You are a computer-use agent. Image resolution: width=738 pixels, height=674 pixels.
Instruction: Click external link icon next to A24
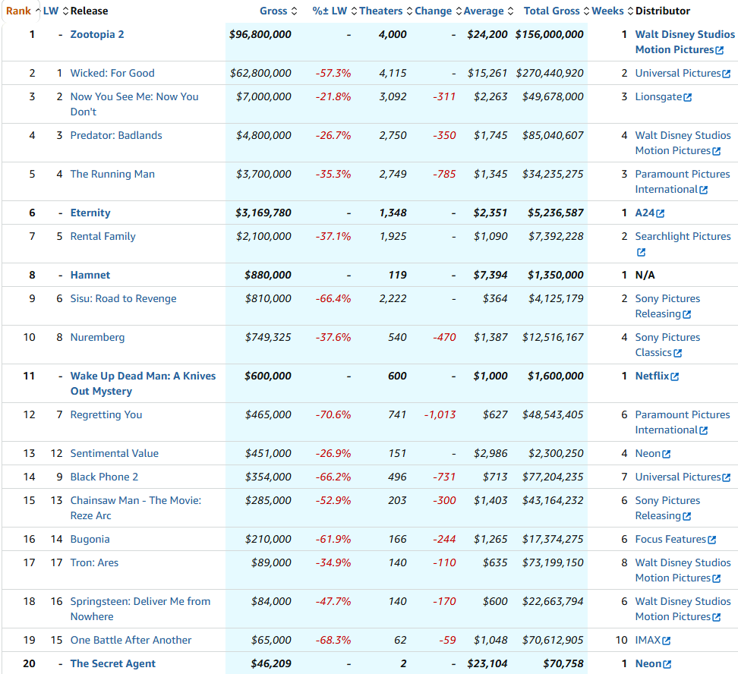pyautogui.click(x=660, y=214)
